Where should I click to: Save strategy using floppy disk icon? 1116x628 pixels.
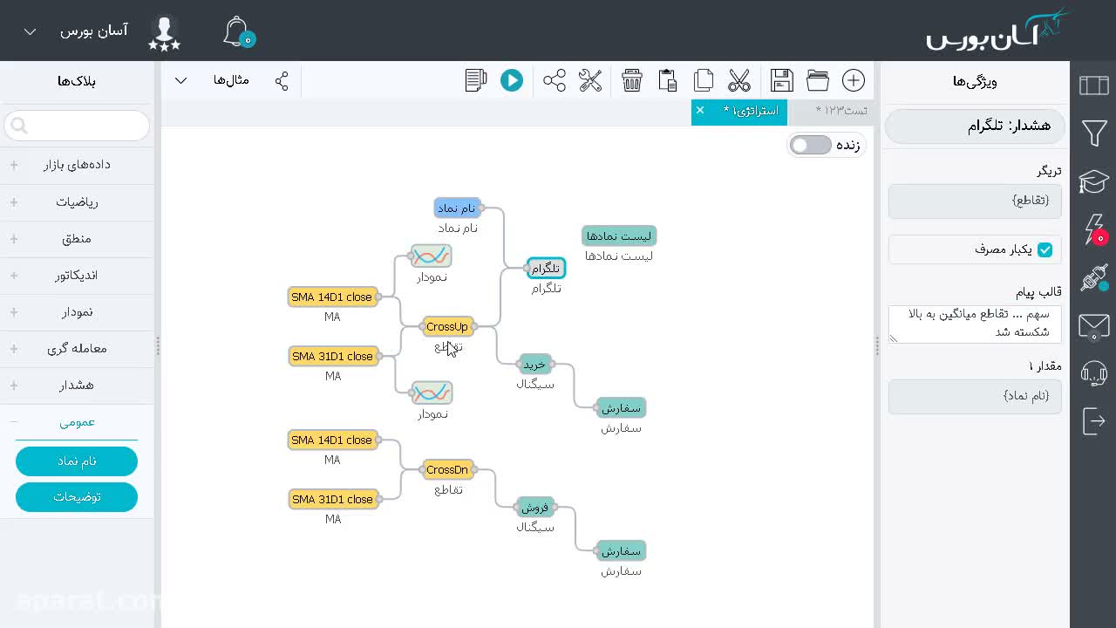tap(782, 80)
